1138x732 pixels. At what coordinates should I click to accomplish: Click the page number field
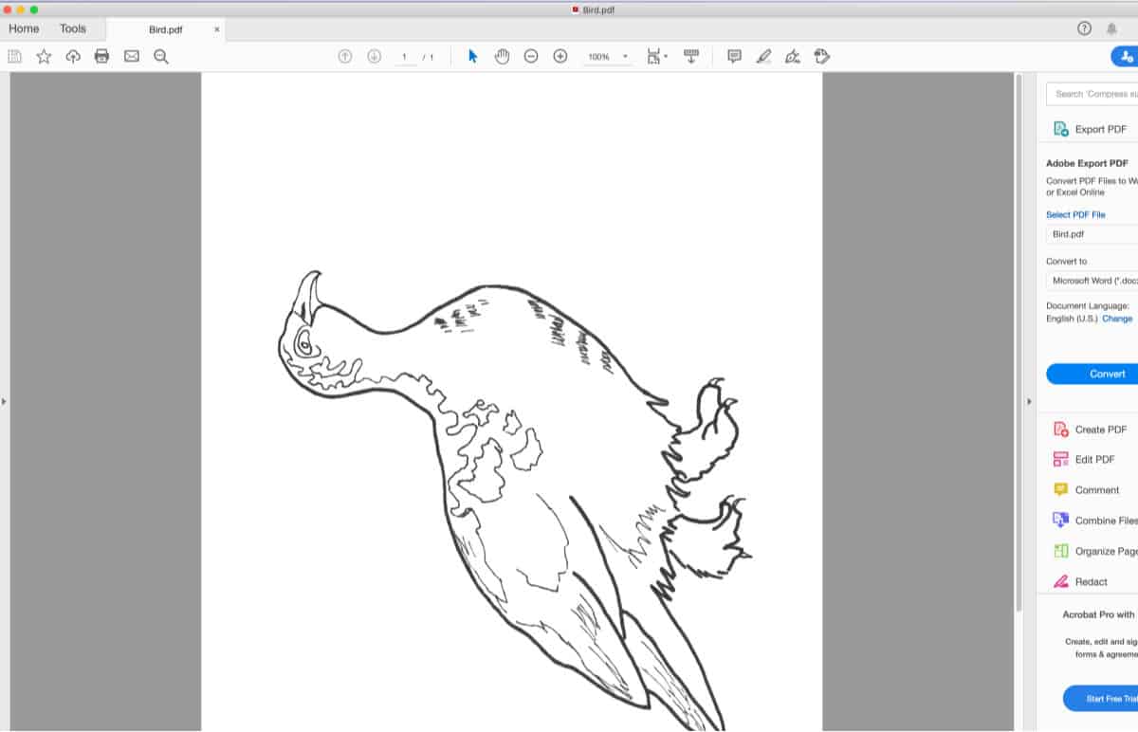pos(404,57)
